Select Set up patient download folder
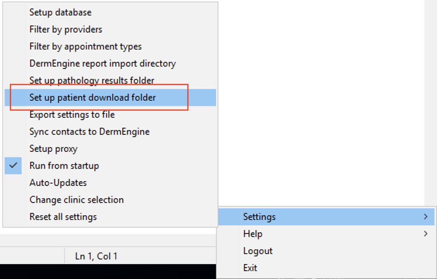Screen dimensions: 437x279 point(93,98)
